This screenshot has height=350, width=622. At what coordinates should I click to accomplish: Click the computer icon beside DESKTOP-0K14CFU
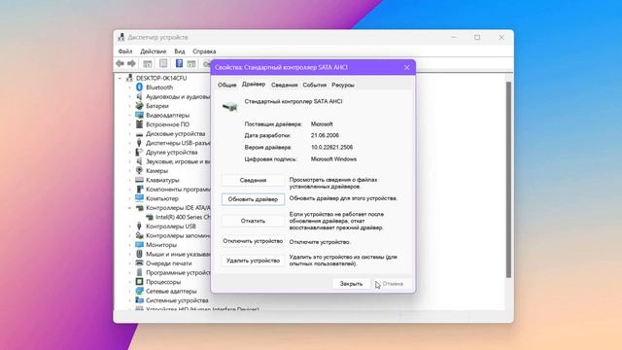click(x=129, y=78)
